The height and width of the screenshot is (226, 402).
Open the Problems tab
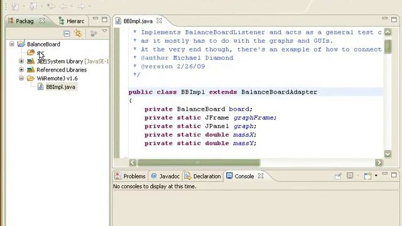pyautogui.click(x=131, y=176)
